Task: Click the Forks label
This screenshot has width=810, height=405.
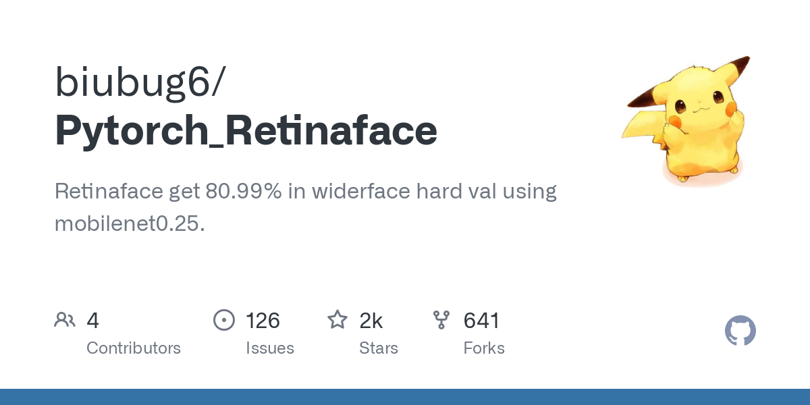Action: pyautogui.click(x=484, y=348)
